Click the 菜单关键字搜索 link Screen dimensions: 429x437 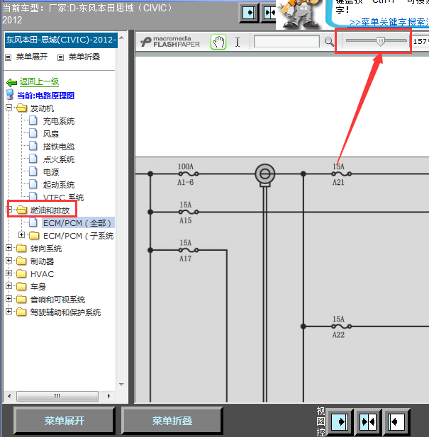pyautogui.click(x=389, y=22)
